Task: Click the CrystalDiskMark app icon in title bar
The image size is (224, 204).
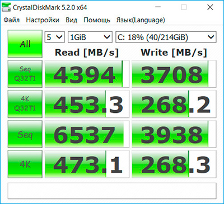Action: click(6, 7)
